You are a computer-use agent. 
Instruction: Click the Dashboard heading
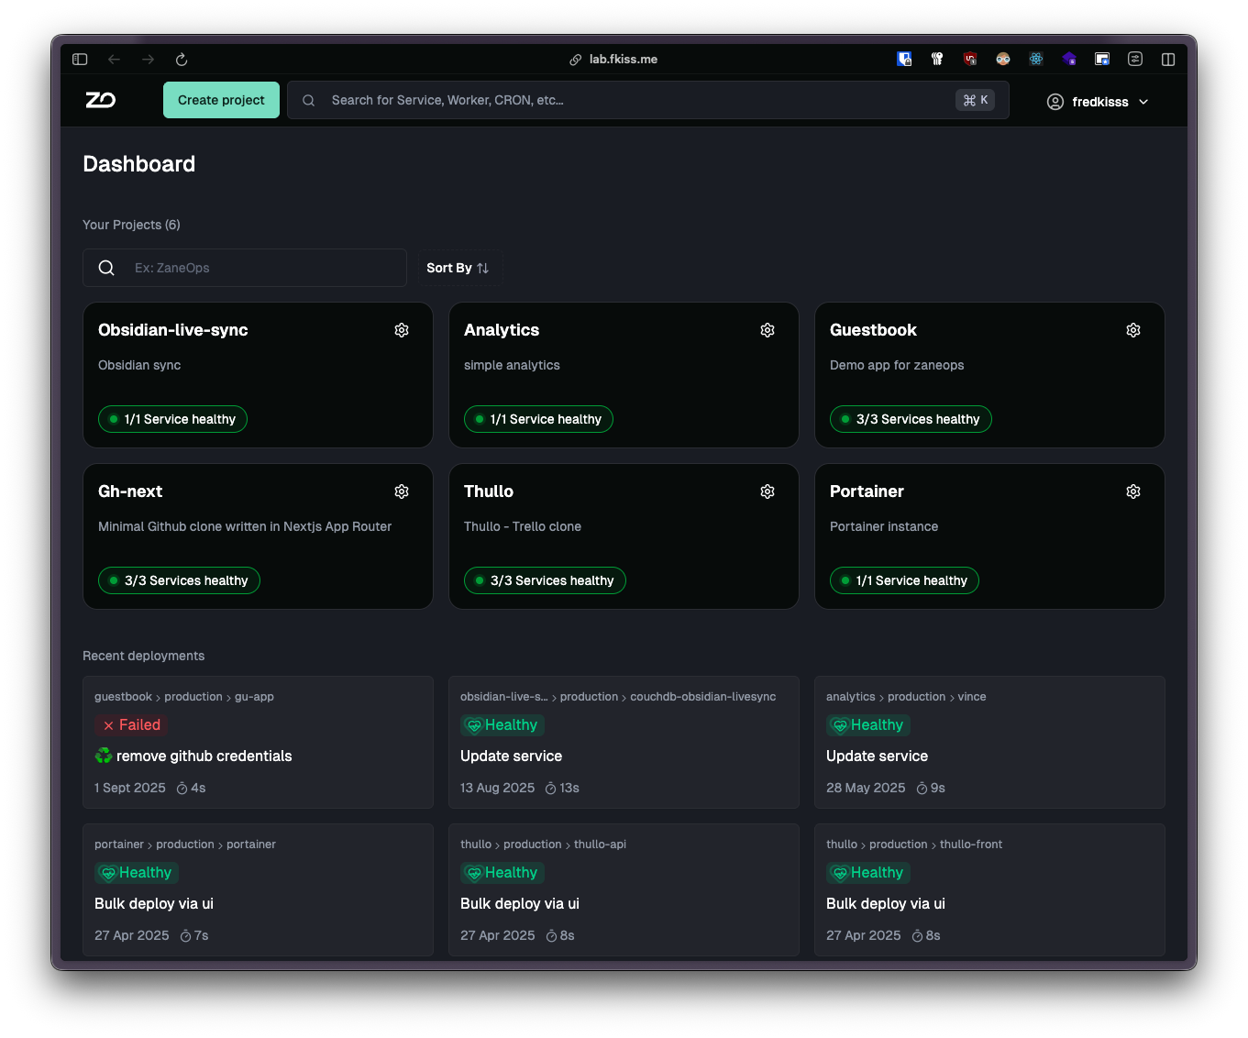pos(139,164)
